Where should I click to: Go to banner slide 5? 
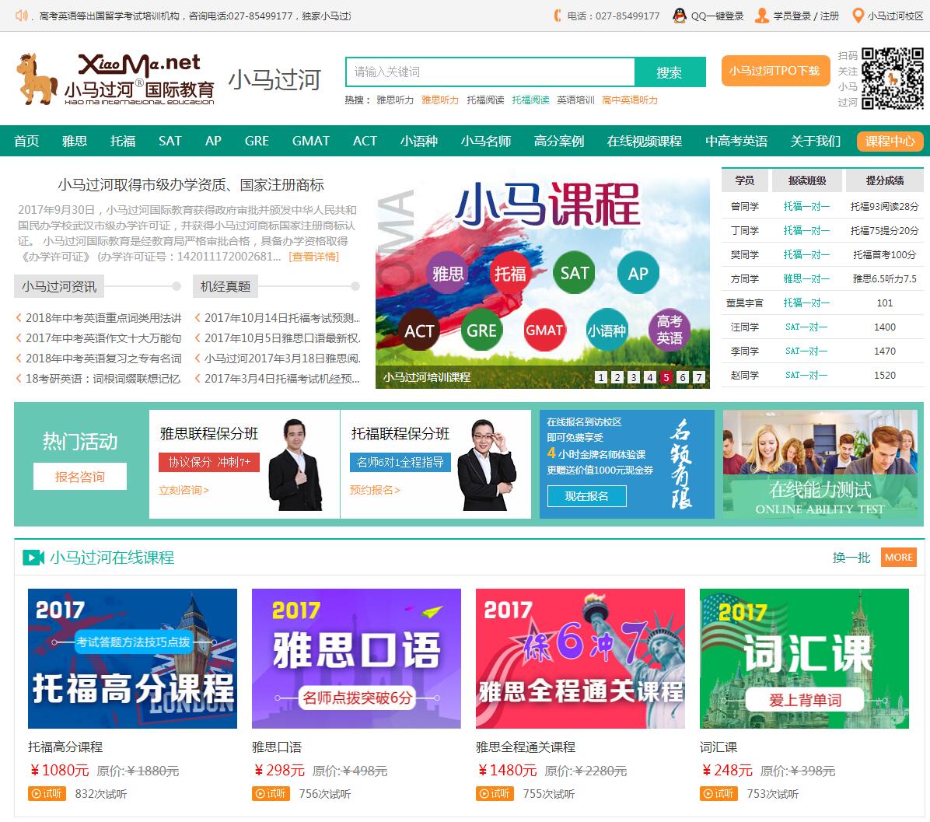(666, 377)
